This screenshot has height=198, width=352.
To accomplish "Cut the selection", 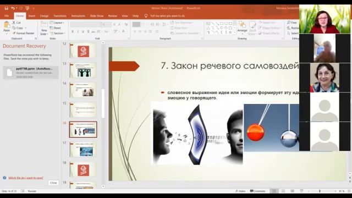I will [x=16, y=23].
